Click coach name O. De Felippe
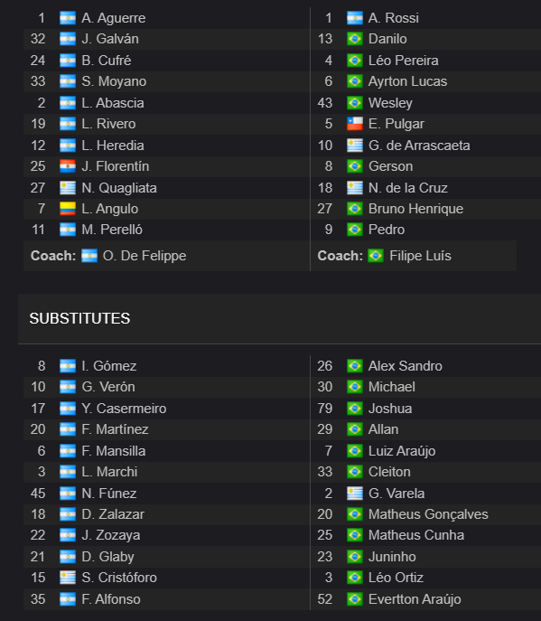 145,256
